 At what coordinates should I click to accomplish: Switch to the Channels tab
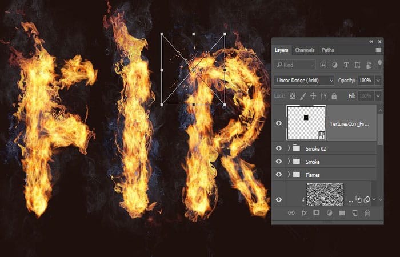305,50
